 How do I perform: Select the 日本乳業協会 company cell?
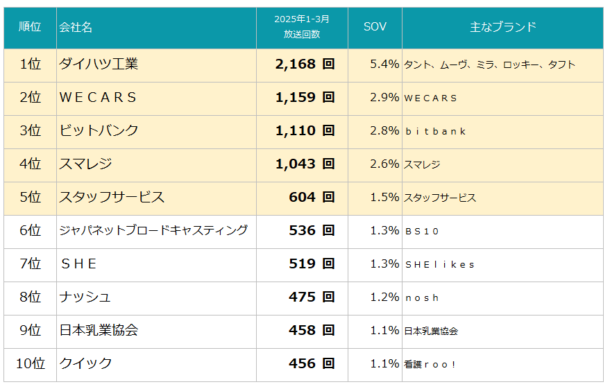(x=156, y=332)
